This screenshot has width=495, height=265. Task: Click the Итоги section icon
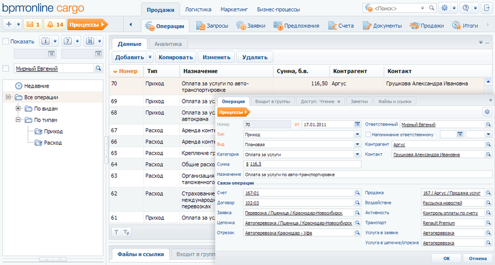(457, 26)
